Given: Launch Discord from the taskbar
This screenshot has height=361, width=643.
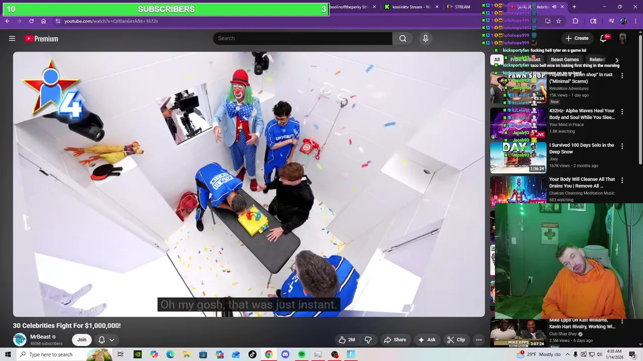Looking at the screenshot, I should tap(285, 354).
